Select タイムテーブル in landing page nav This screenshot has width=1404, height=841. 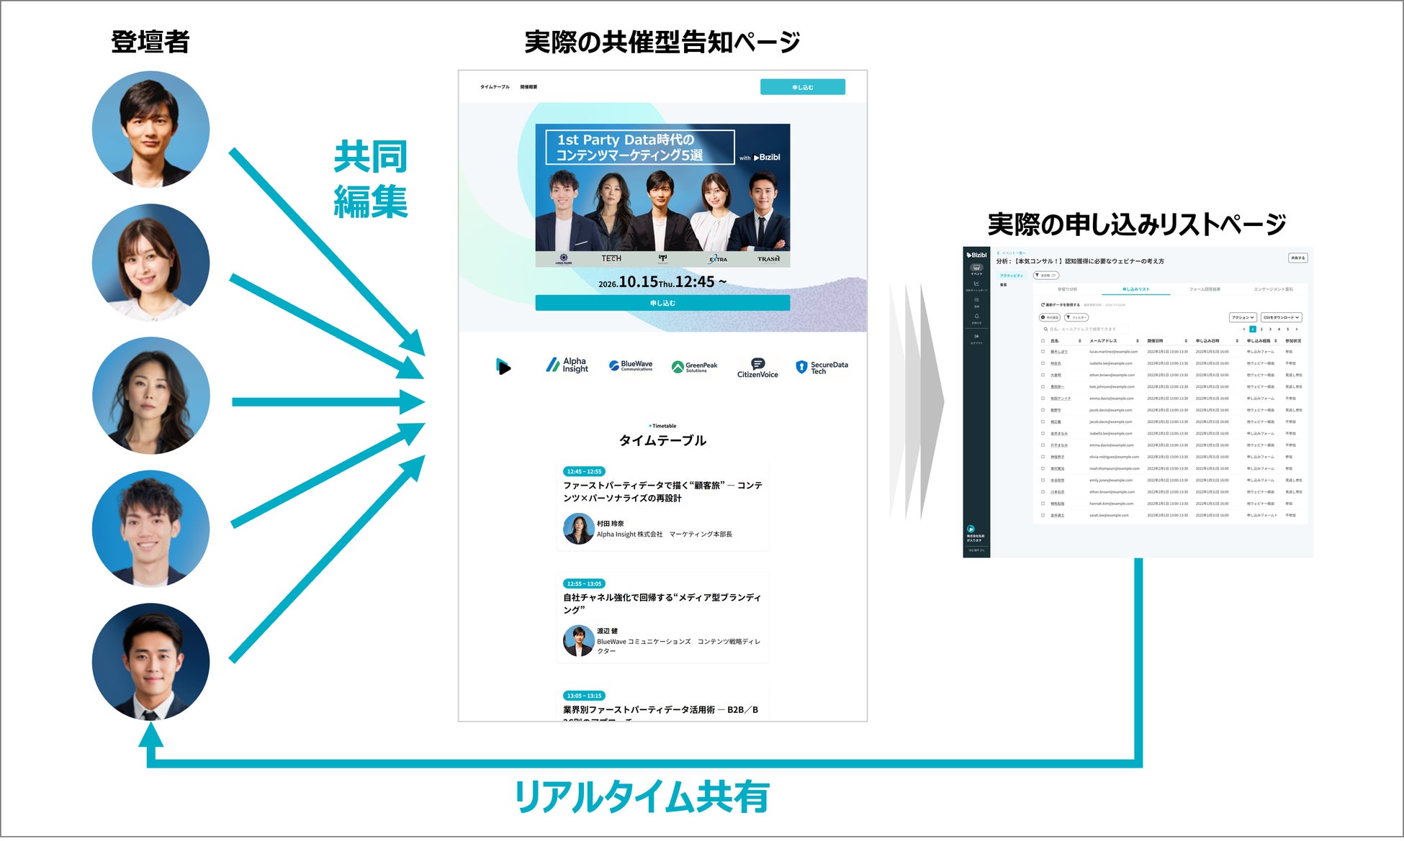(x=495, y=87)
